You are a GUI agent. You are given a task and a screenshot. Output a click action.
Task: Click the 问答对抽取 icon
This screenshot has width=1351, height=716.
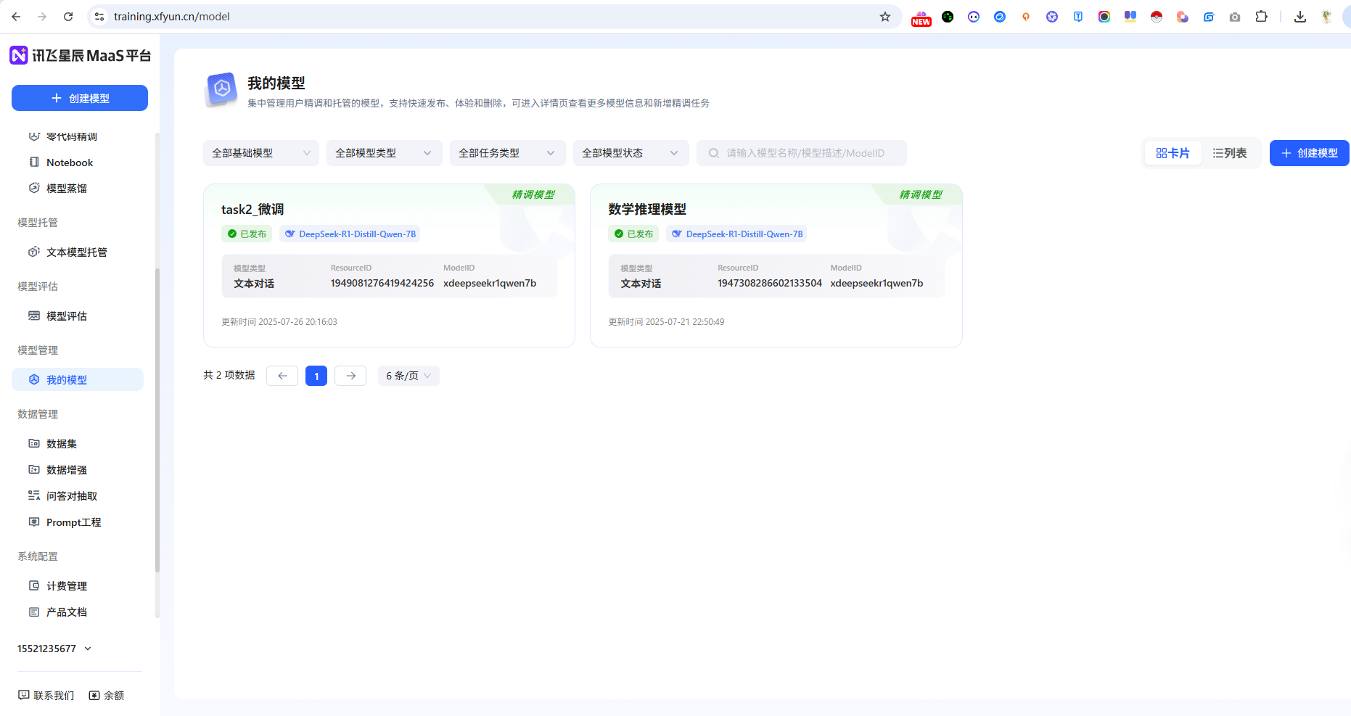(x=34, y=495)
